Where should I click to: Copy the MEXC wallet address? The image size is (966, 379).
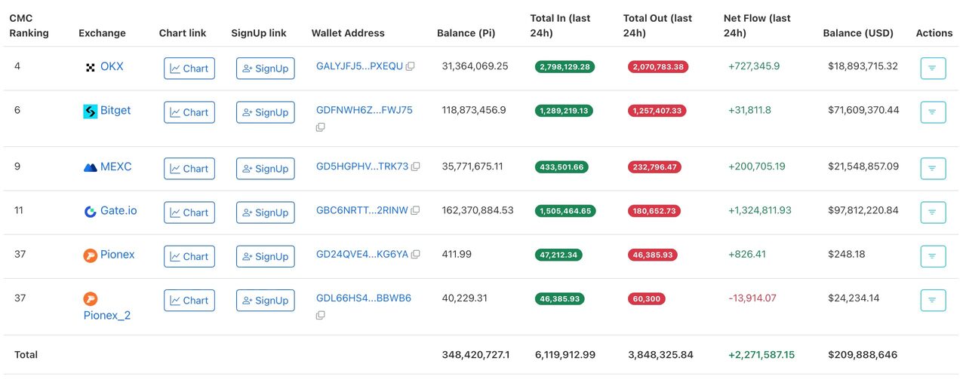(415, 167)
